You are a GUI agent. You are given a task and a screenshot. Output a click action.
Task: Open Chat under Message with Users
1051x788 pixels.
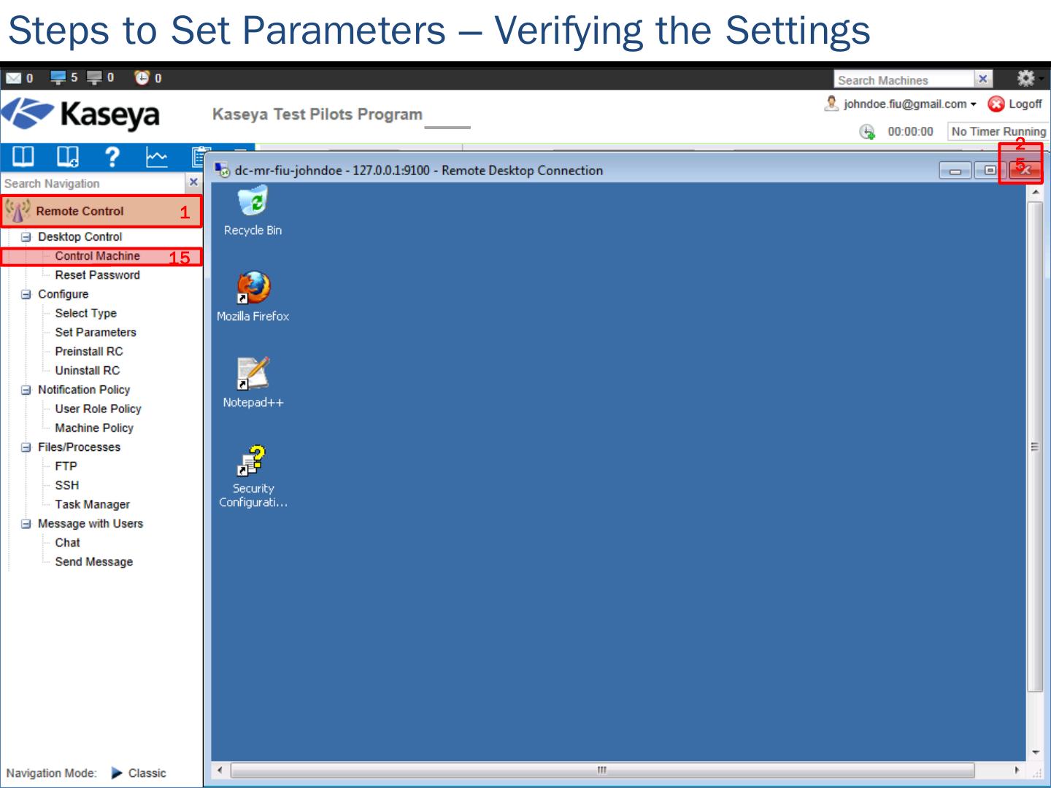click(67, 543)
